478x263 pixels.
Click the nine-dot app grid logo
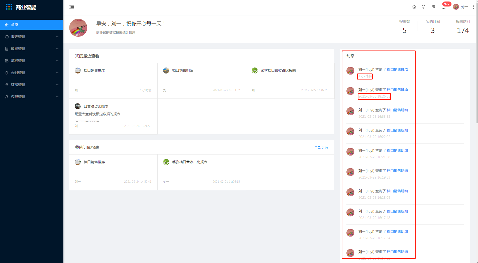point(9,7)
